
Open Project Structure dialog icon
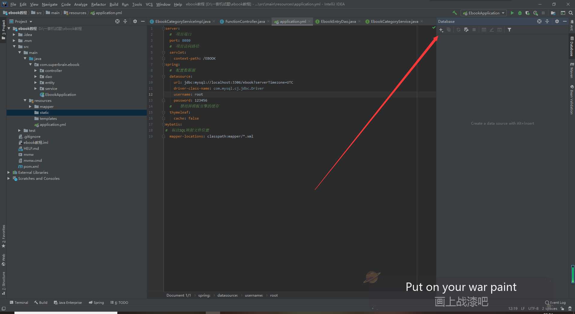pos(553,13)
